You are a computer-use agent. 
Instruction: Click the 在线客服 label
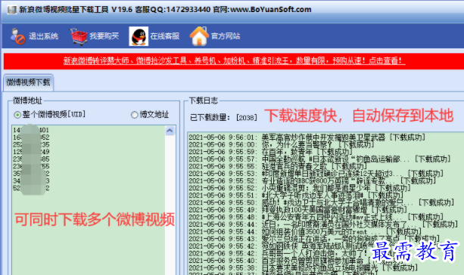(165, 36)
